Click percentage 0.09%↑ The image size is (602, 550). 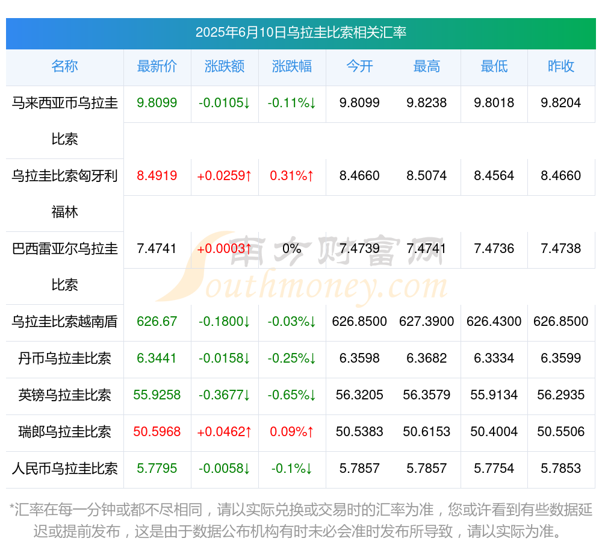[292, 432]
